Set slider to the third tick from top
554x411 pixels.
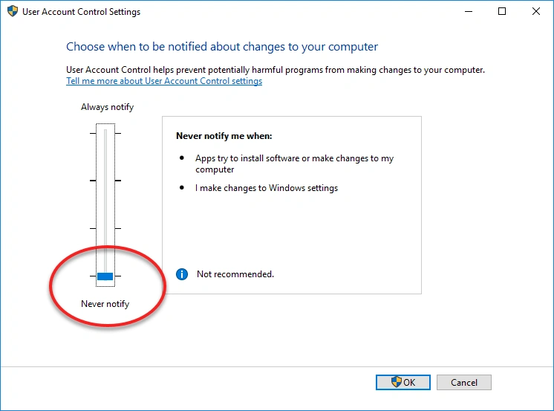(105, 228)
